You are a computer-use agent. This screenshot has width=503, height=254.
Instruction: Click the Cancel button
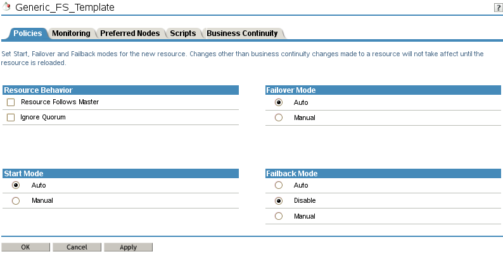[77, 247]
